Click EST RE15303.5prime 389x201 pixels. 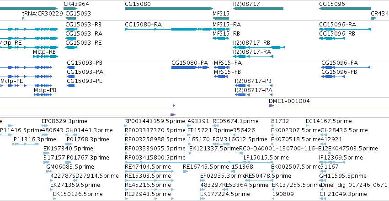point(148,176)
